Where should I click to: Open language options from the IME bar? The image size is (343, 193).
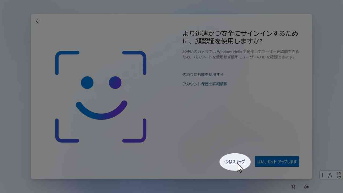[330, 175]
